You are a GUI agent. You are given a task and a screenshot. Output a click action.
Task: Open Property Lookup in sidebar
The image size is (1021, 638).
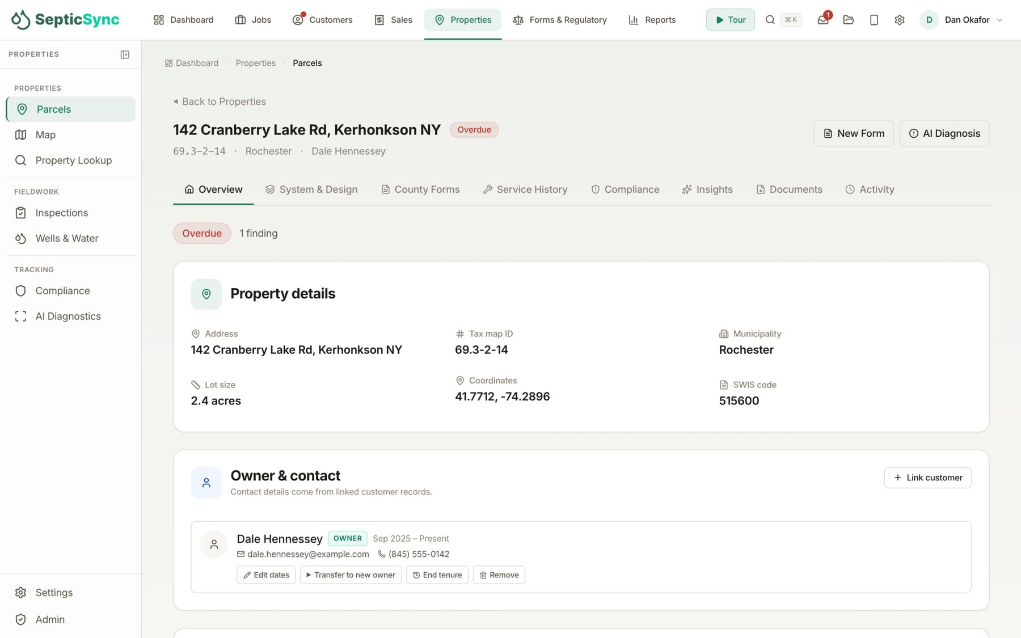tap(70, 160)
